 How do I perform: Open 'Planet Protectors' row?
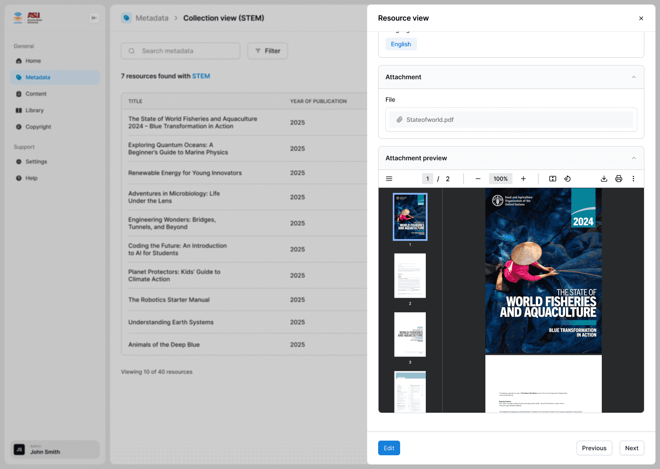(x=244, y=275)
